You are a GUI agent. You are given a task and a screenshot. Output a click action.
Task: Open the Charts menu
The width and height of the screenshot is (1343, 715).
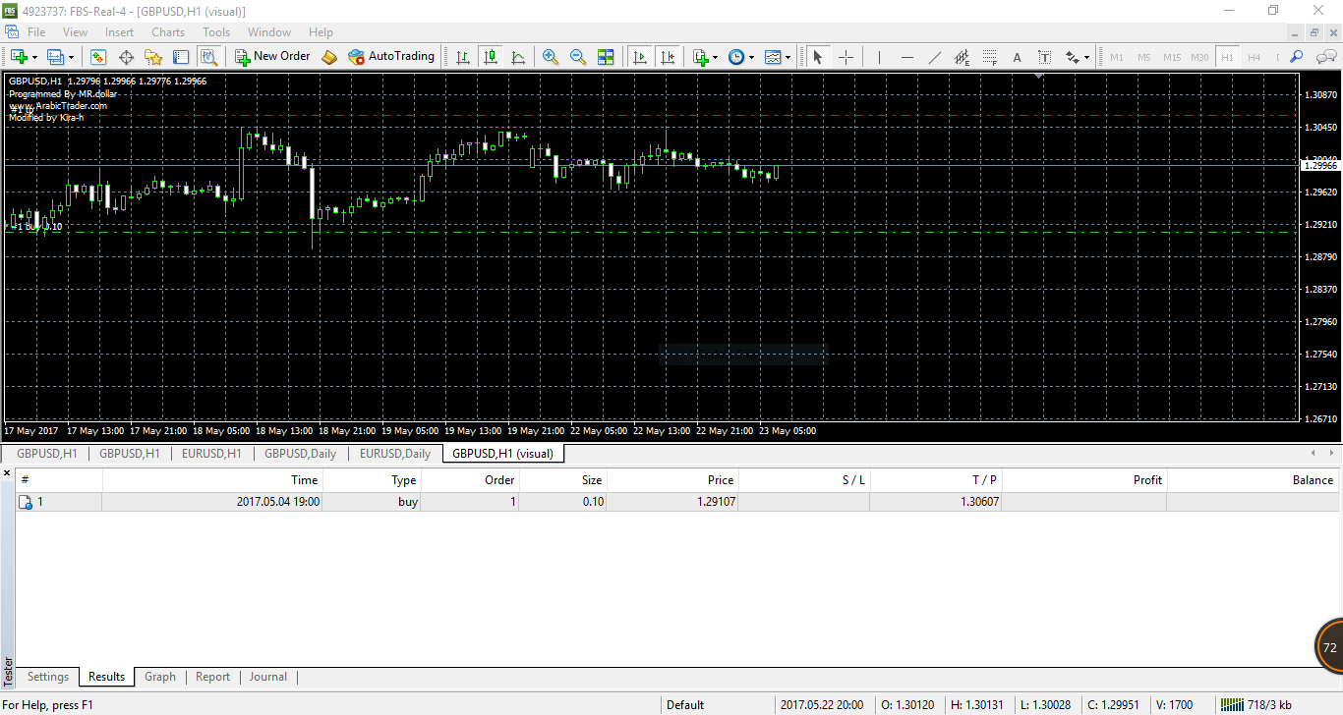coord(168,32)
